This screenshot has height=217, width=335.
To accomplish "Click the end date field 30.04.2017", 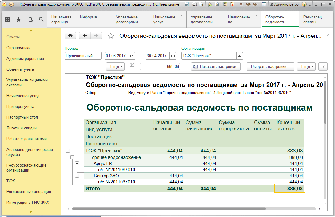I will pyautogui.click(x=158, y=56).
